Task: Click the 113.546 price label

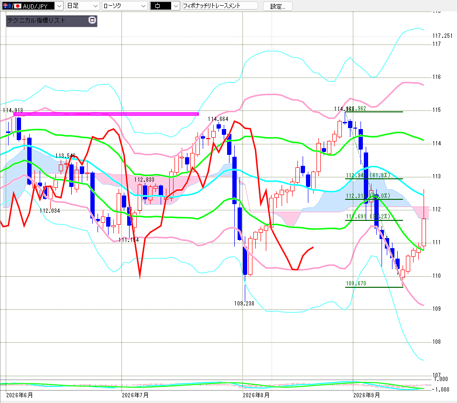Action: [x=65, y=156]
